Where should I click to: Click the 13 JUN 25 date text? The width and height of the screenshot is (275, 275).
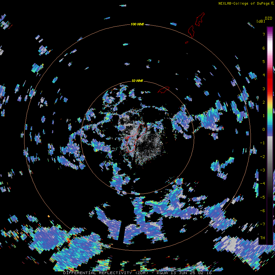tap(183, 273)
